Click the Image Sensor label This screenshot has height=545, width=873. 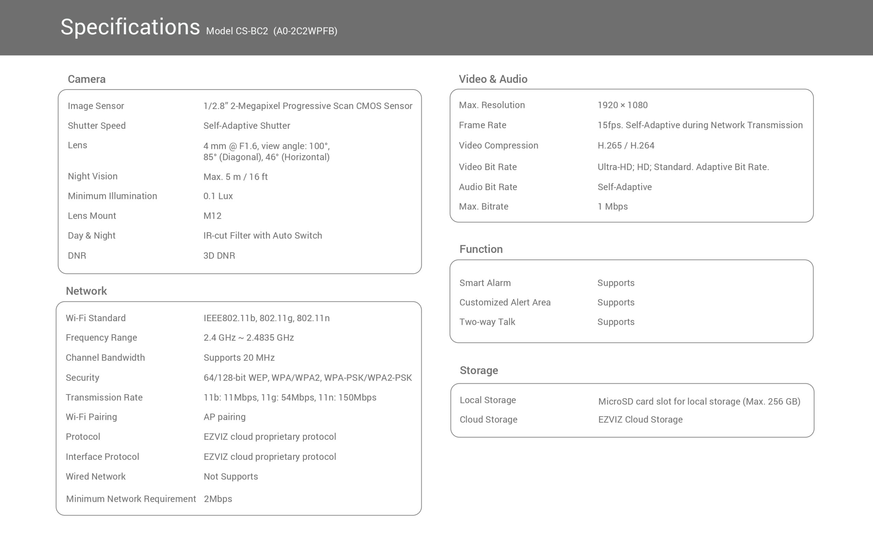click(95, 106)
